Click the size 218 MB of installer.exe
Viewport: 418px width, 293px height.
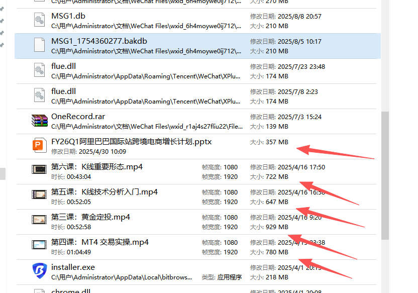(269, 277)
